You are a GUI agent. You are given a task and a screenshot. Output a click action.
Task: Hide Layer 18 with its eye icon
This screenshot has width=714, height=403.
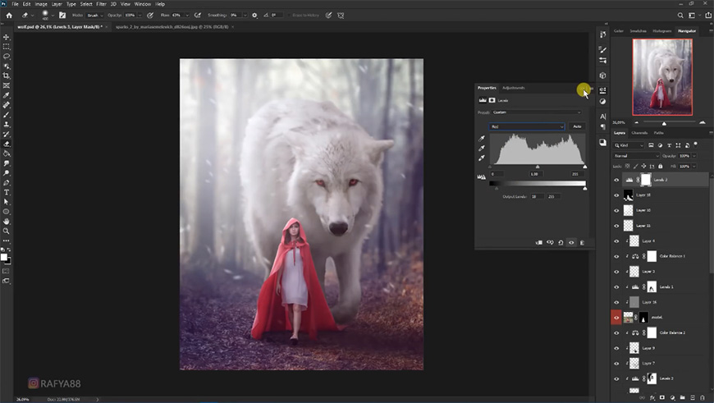click(616, 195)
